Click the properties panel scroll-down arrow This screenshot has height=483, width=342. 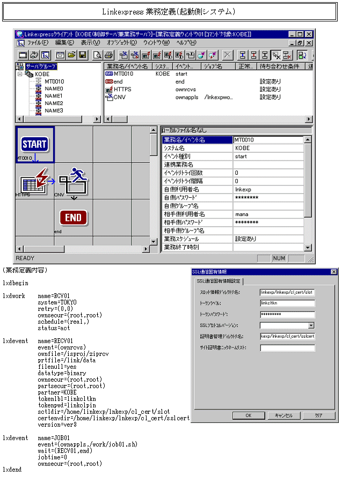click(308, 247)
